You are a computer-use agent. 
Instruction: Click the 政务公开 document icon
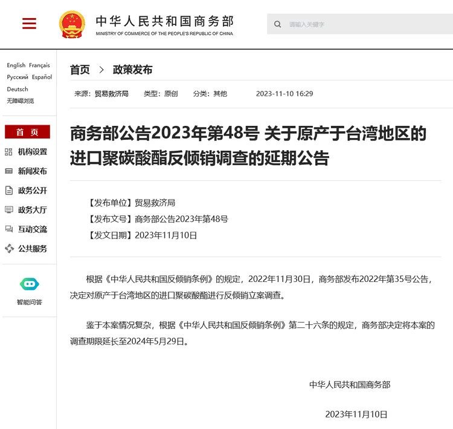[x=9, y=191]
